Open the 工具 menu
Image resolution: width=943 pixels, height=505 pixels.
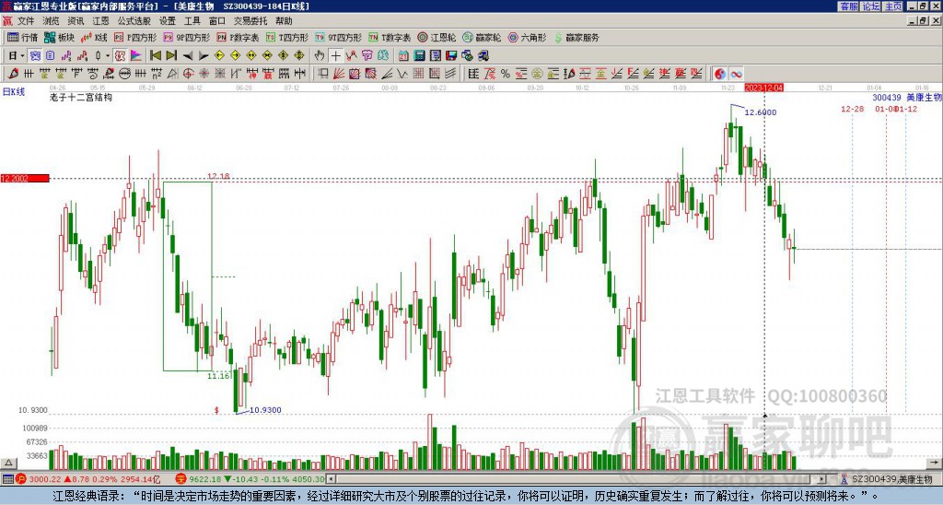point(192,21)
